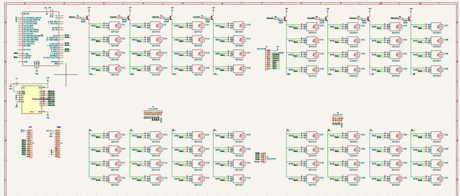Viewport: 460px width, 196px height.
Task: Select transistor PNP7 on Column7
Action: 368,18
